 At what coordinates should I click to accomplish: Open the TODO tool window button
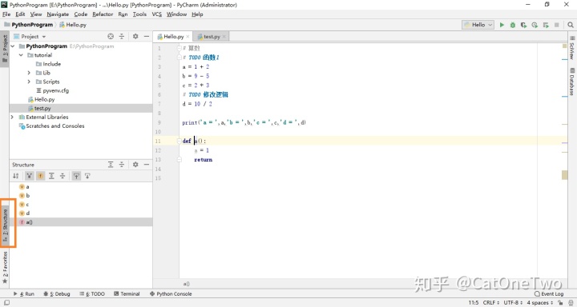click(x=92, y=293)
